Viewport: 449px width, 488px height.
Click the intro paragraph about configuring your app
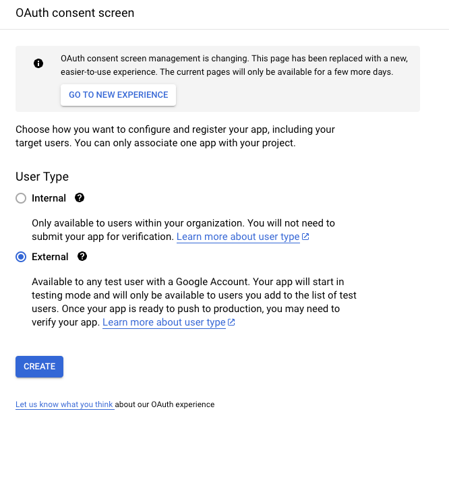click(175, 136)
